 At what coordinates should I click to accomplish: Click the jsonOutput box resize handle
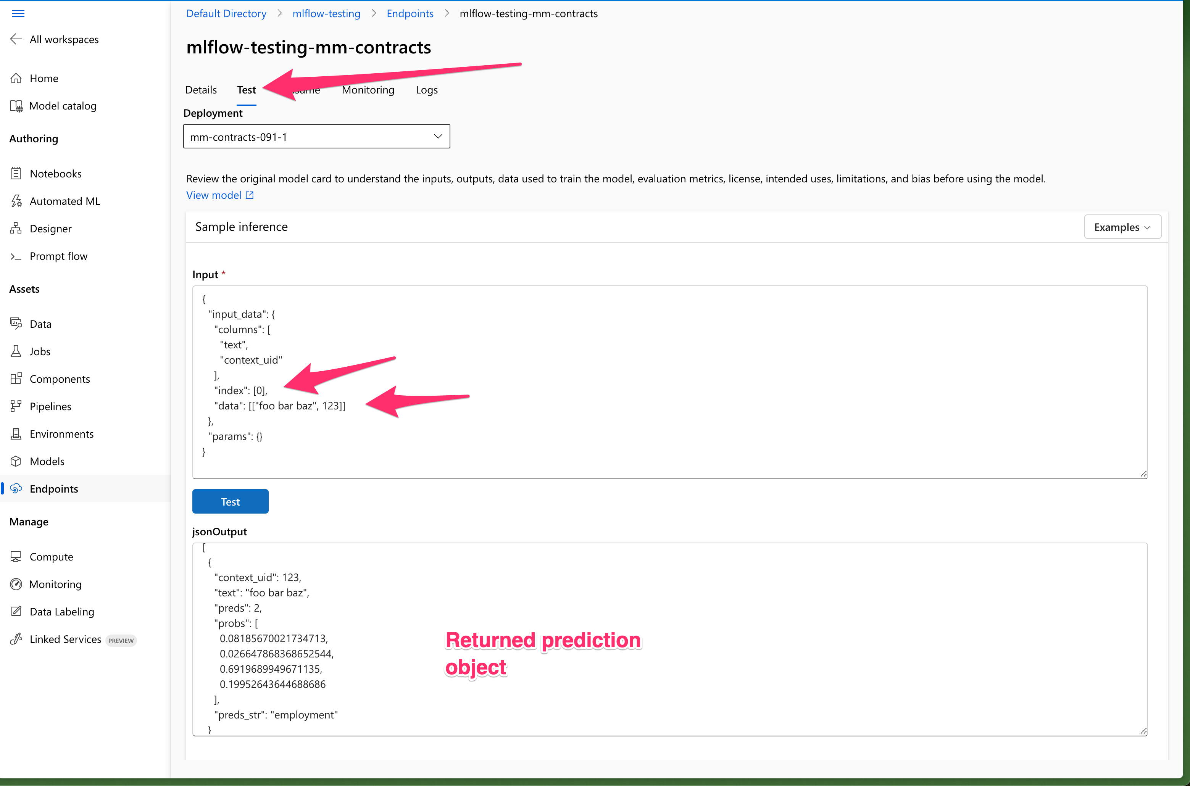[1143, 731]
